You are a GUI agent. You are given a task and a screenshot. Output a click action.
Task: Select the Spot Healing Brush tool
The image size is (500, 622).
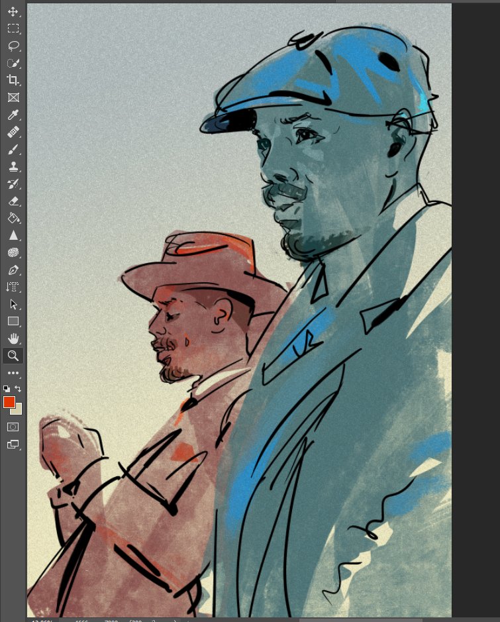pyautogui.click(x=13, y=132)
